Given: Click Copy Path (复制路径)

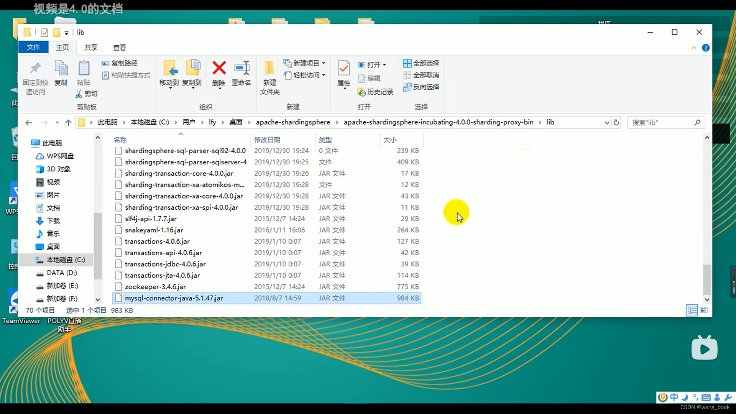Looking at the screenshot, I should point(120,63).
